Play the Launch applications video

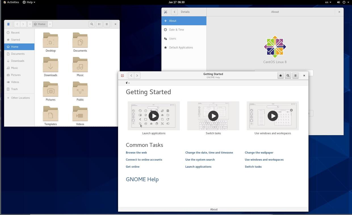[x=153, y=116]
